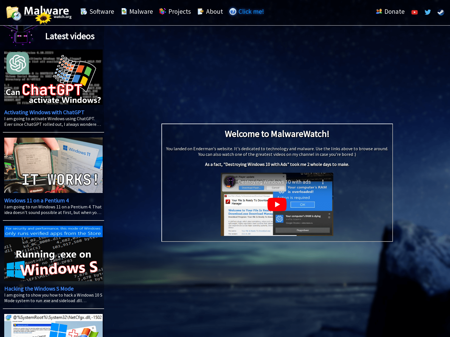Click the Donate link
Viewport: 450px width, 337px height.
tap(390, 12)
